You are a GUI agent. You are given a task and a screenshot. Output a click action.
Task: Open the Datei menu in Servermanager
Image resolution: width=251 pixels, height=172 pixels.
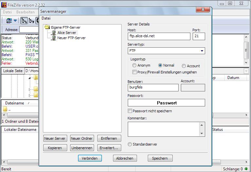click(46, 18)
